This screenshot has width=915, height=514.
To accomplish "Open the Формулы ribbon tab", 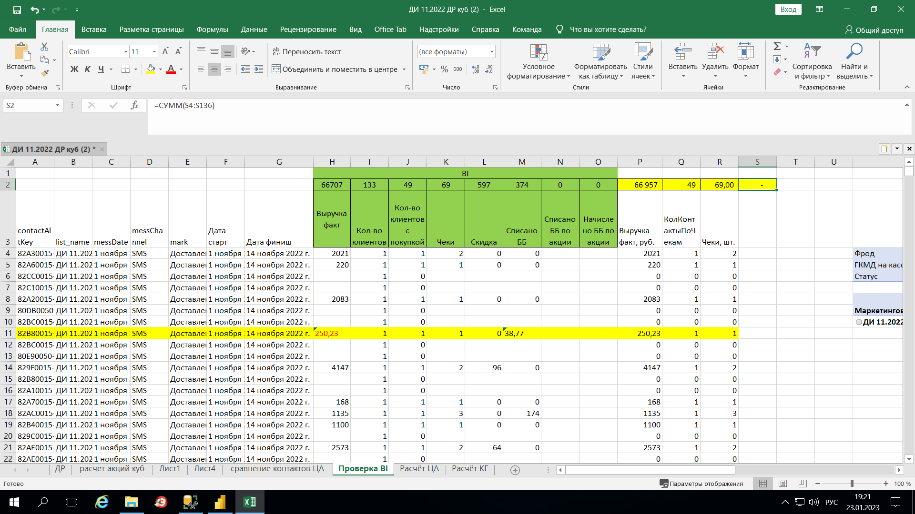I will (x=212, y=30).
